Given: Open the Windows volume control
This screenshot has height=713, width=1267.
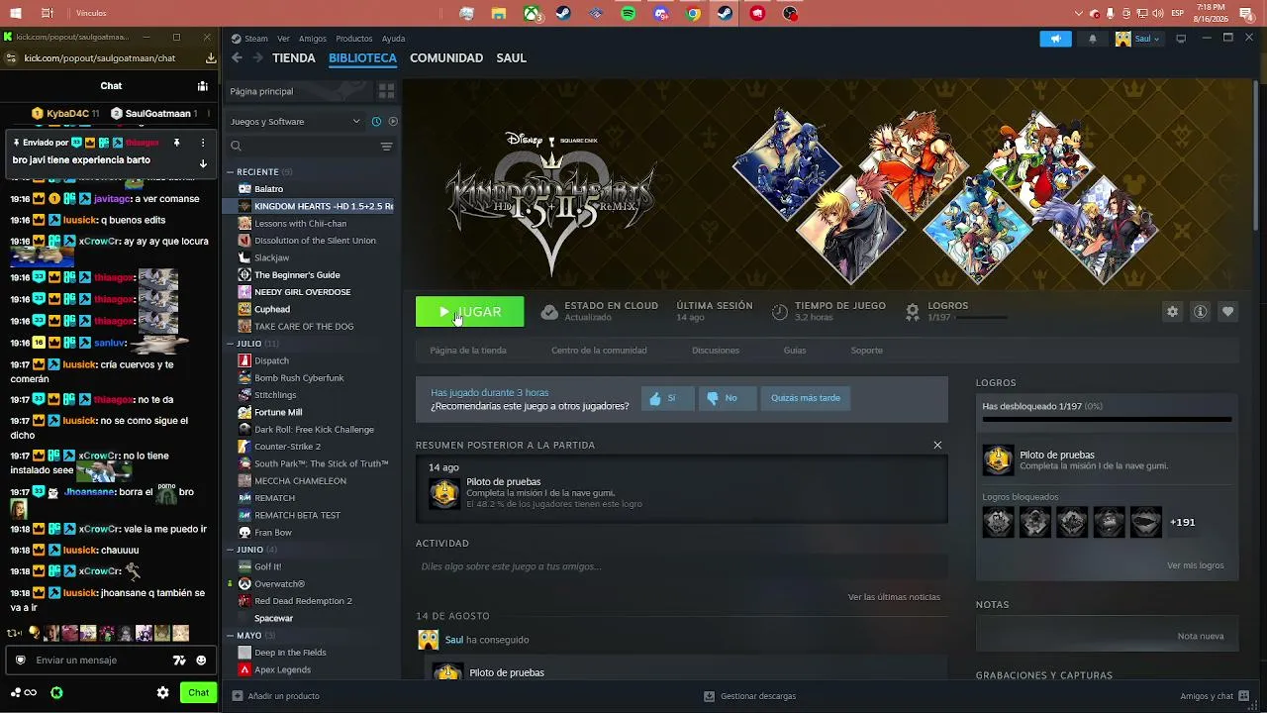Looking at the screenshot, I should (1156, 14).
